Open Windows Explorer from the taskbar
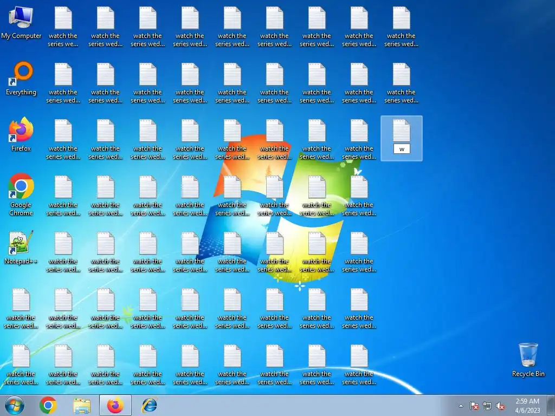This screenshot has width=555, height=416. tap(82, 405)
